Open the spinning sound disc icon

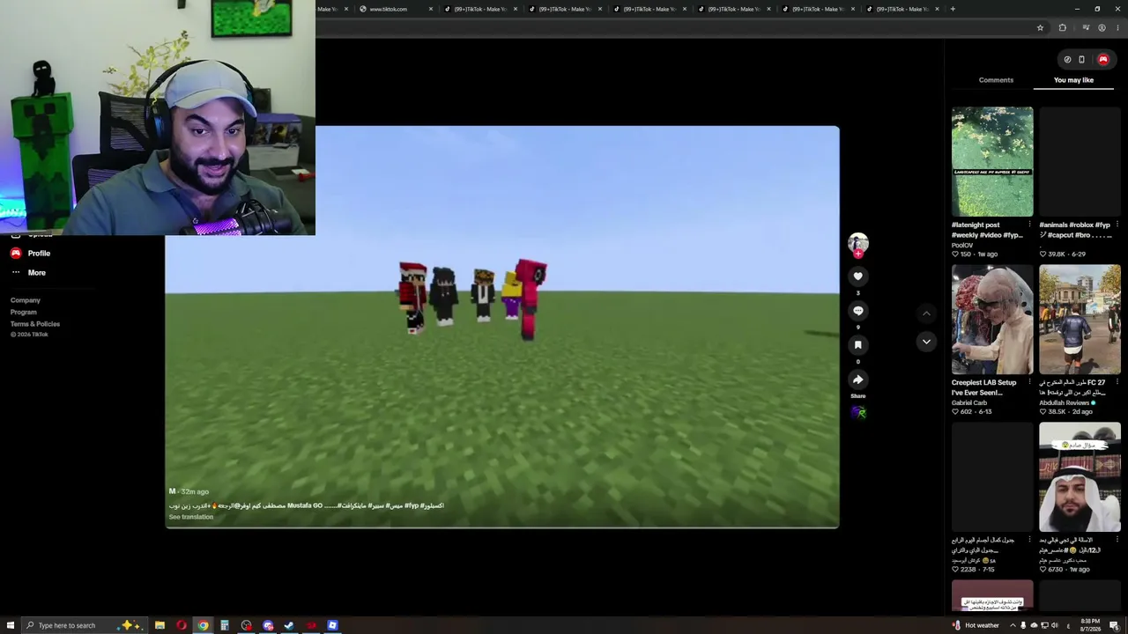(858, 412)
